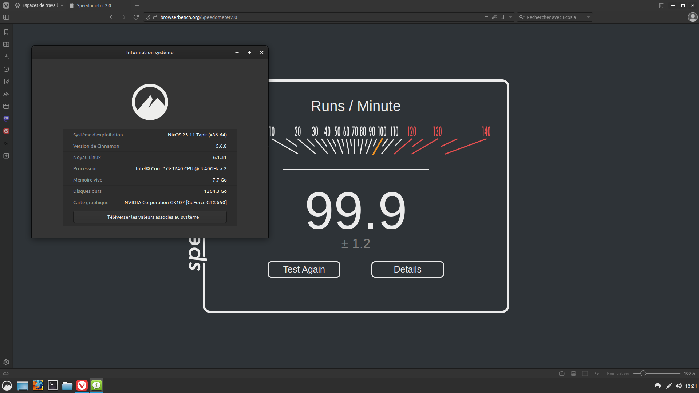The width and height of the screenshot is (699, 393).
Task: Launch Firefox from taskbar
Action: (x=38, y=386)
